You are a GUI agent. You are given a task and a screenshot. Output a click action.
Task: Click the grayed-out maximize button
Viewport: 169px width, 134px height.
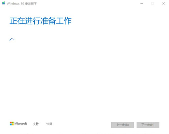152,3
